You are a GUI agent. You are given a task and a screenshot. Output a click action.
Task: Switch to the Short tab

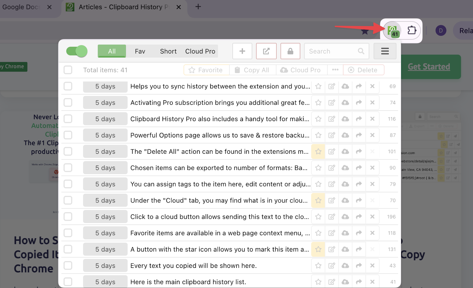click(168, 51)
